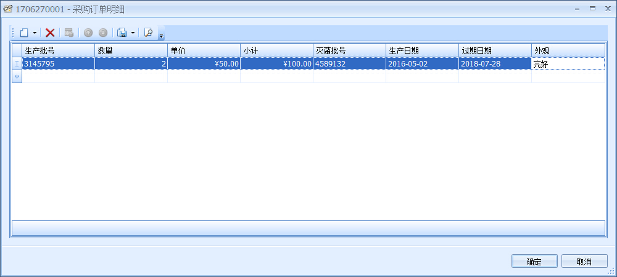Click the move up arrow icon
This screenshot has height=277, width=617.
click(x=88, y=33)
